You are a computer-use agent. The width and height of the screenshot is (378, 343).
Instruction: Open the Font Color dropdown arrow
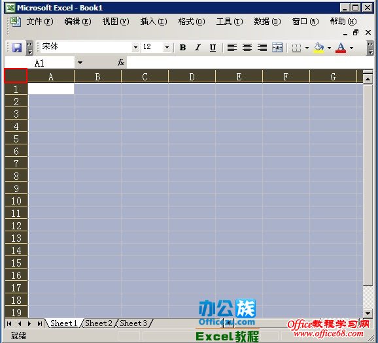click(351, 48)
